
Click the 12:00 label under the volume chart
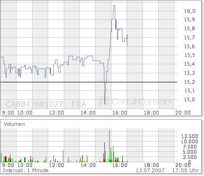click(x=57, y=165)
